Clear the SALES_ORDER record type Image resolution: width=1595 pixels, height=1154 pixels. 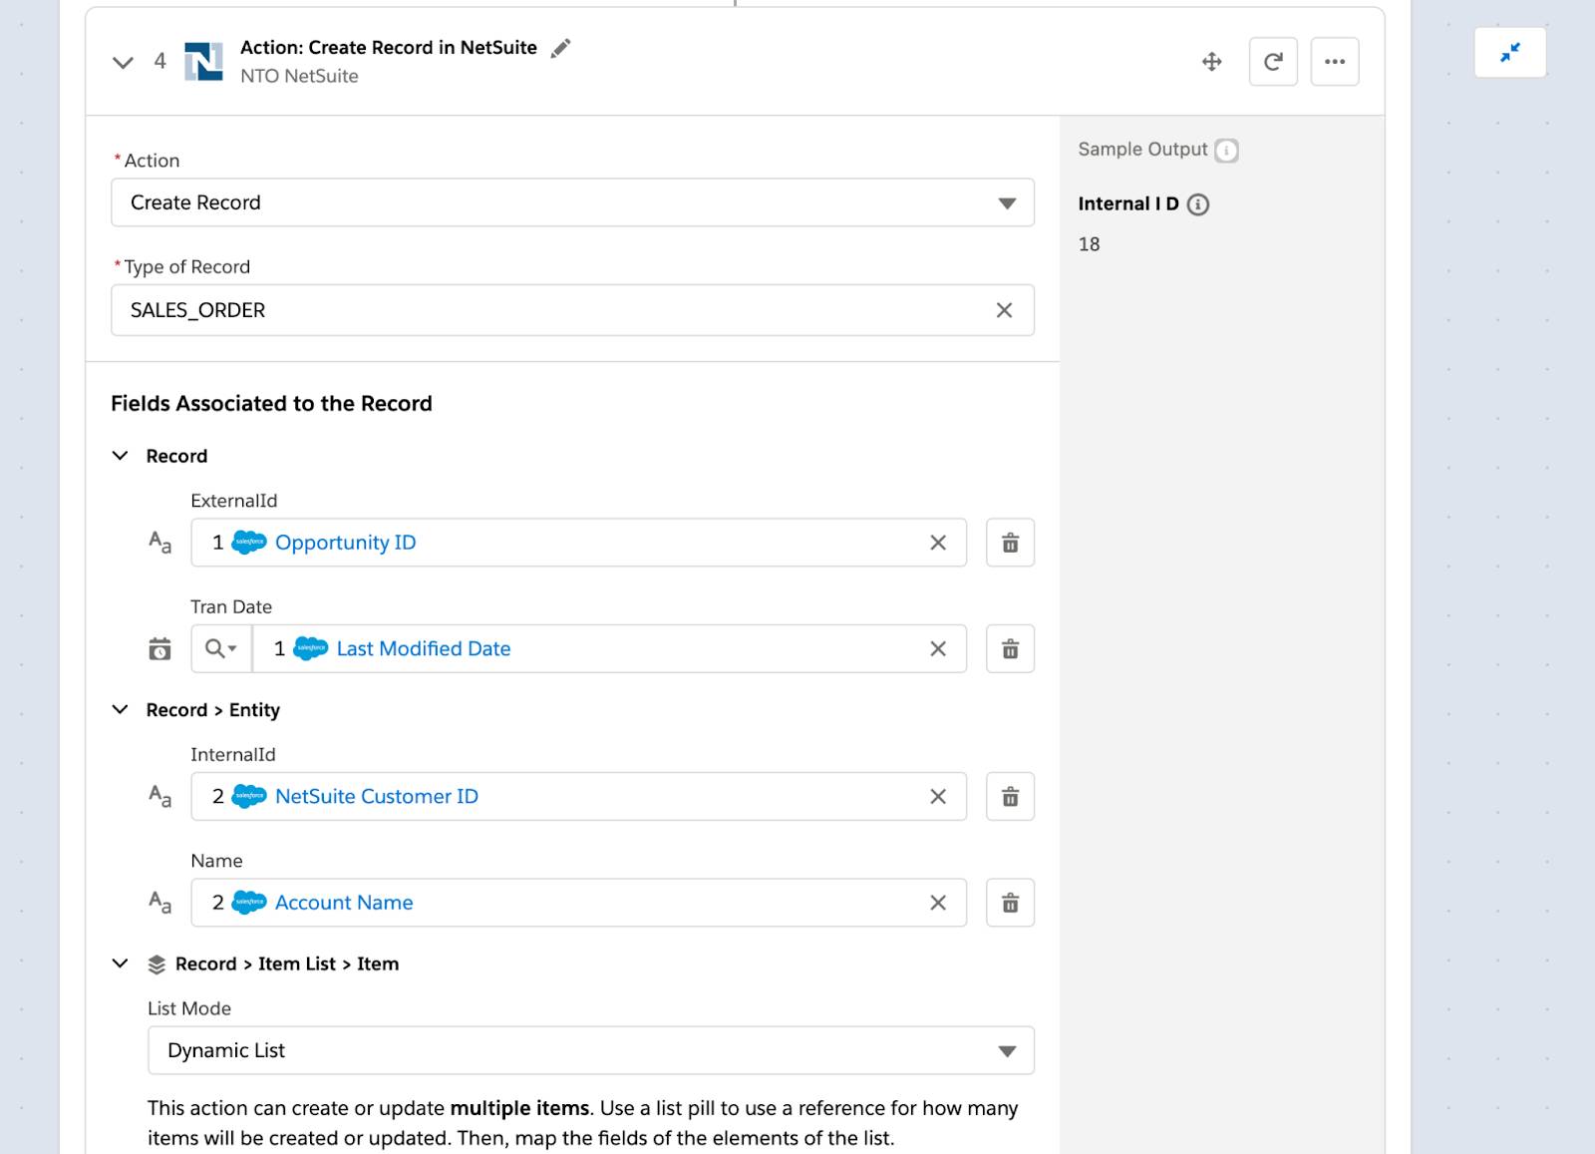coord(1004,310)
